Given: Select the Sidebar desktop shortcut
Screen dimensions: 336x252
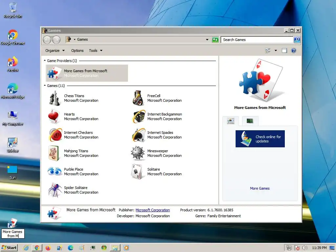Looking at the screenshot, I should (x=13, y=145).
